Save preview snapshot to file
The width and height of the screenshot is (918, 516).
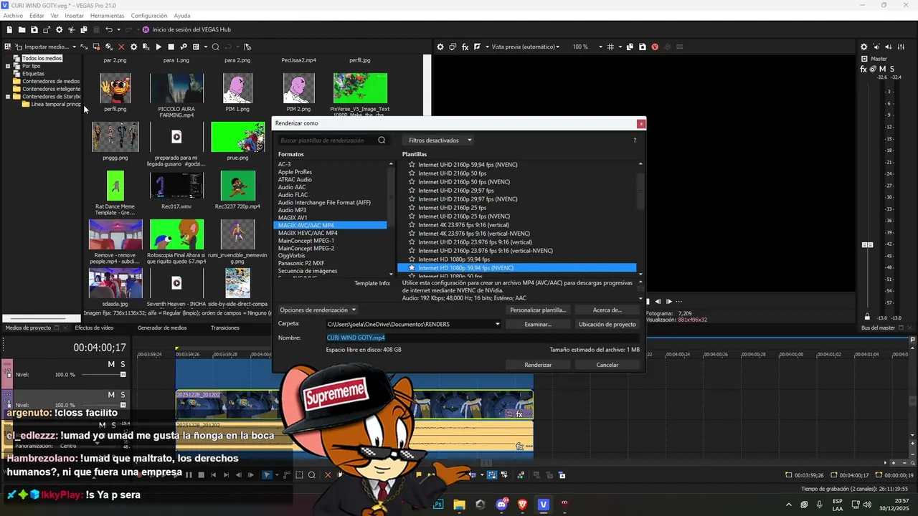coord(643,47)
